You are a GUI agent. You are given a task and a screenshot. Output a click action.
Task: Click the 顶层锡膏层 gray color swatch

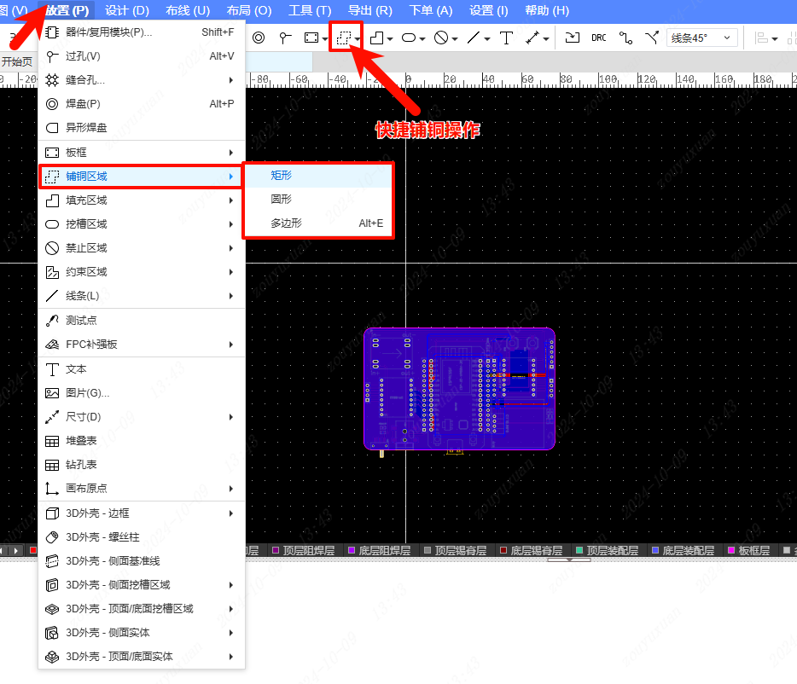(x=428, y=550)
